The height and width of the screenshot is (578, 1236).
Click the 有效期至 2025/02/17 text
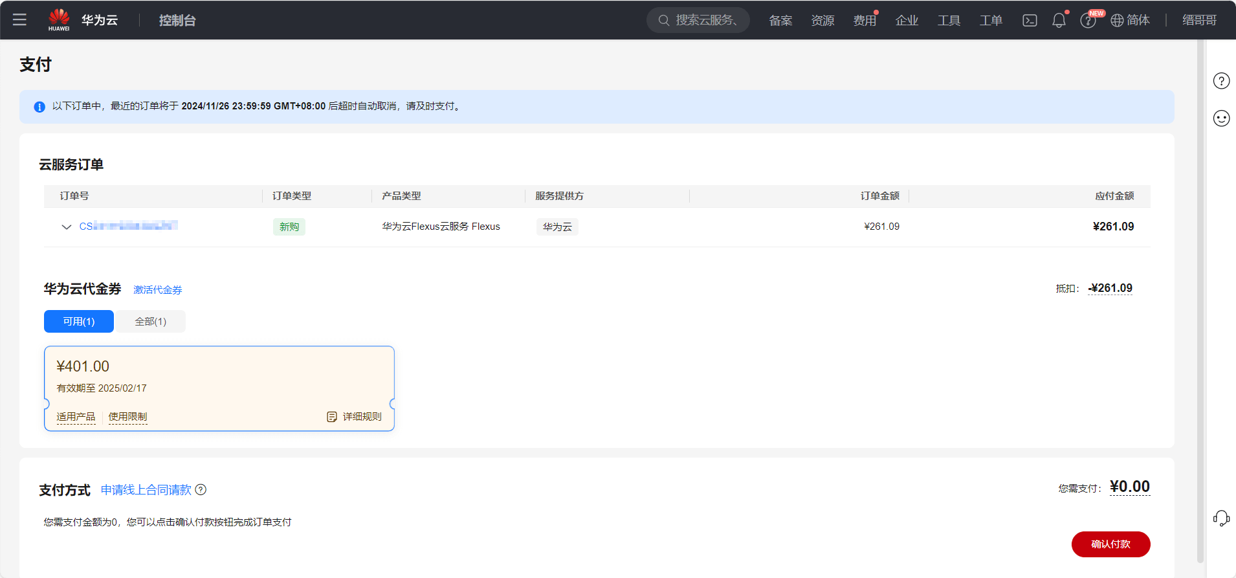[102, 388]
